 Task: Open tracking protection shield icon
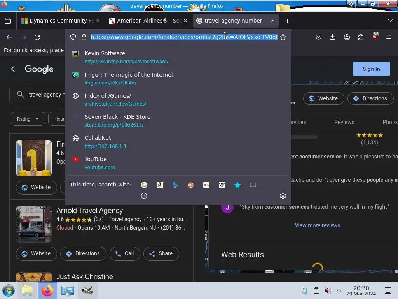click(73, 37)
